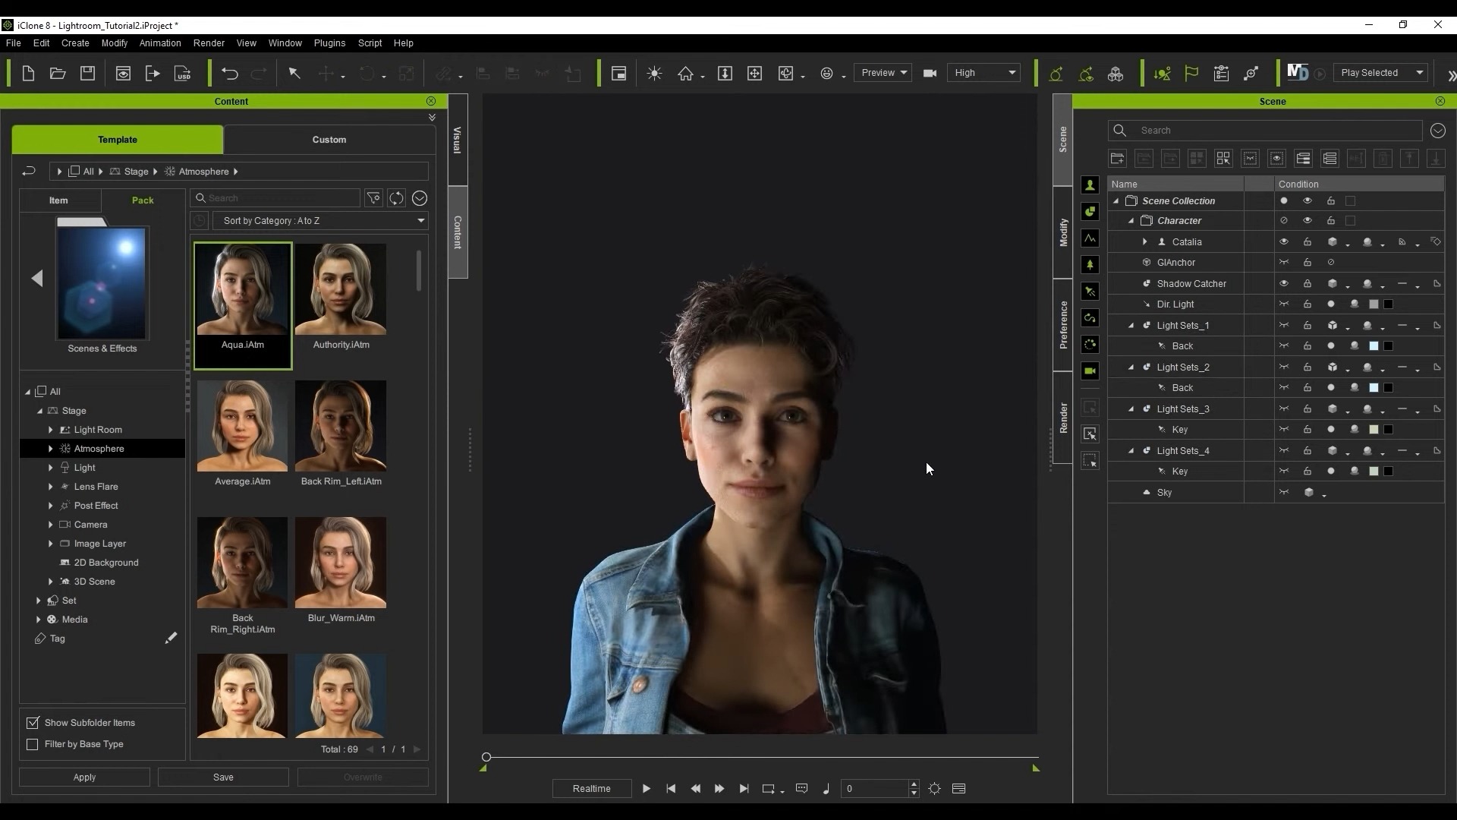Open the Preview mode dropdown
The image size is (1457, 820).
(x=883, y=73)
